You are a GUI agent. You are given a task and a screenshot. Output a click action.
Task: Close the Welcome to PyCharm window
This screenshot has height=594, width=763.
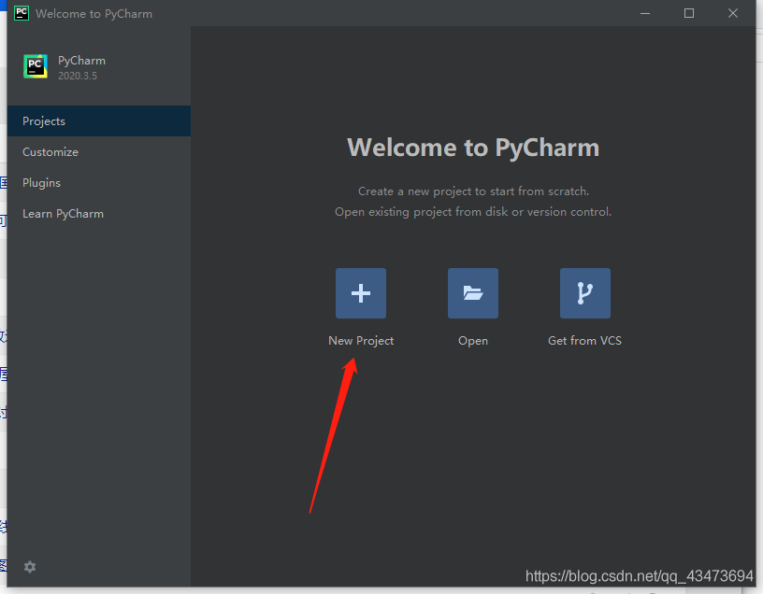[x=733, y=13]
